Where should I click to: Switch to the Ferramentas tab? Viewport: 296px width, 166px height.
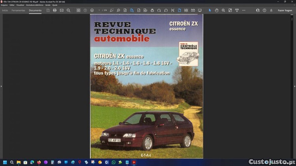[18, 10]
